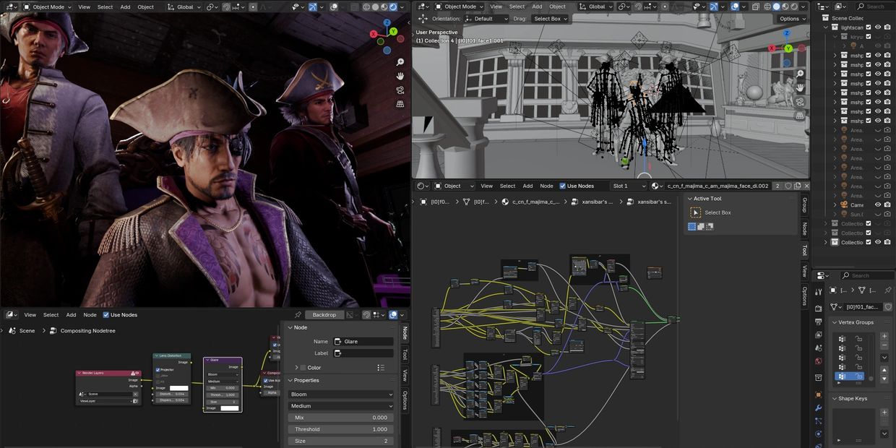Viewport: 896px width, 448px height.
Task: Switch perspective/orthographic grid icon in left viewport
Action: point(400,104)
